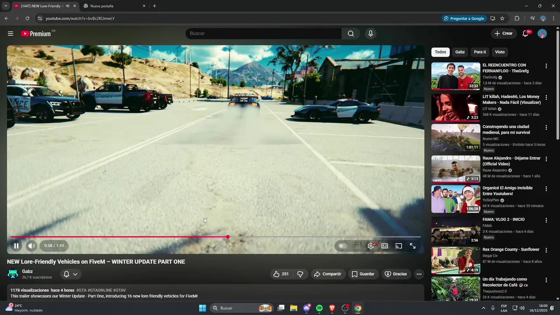Viewport: 560px width, 315px height.
Task: Open options for Organicé El Amigo Invisible
Action: (x=546, y=189)
